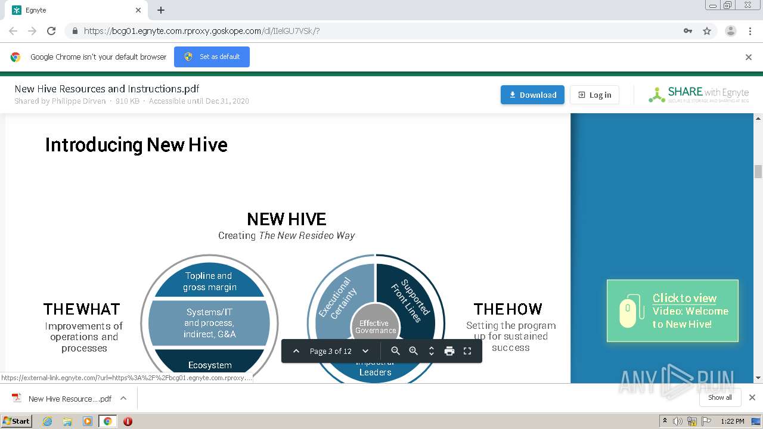
Task: Click the Shared by Philippe Dirven text
Action: [x=60, y=101]
